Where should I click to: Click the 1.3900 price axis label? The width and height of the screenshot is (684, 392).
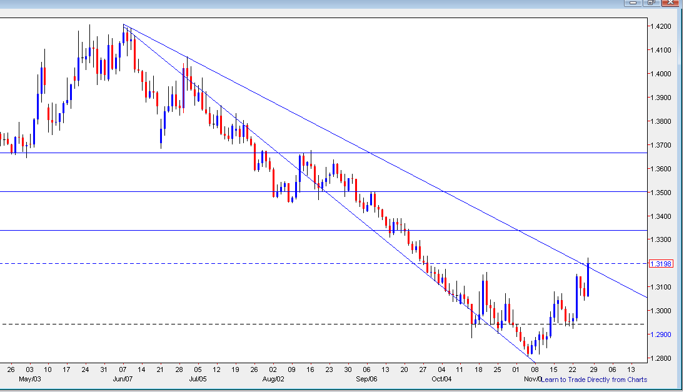click(x=661, y=98)
